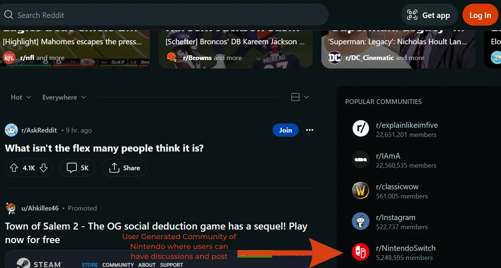The width and height of the screenshot is (501, 268).
Task: Open the card layout view dropdown
Action: click(x=299, y=97)
